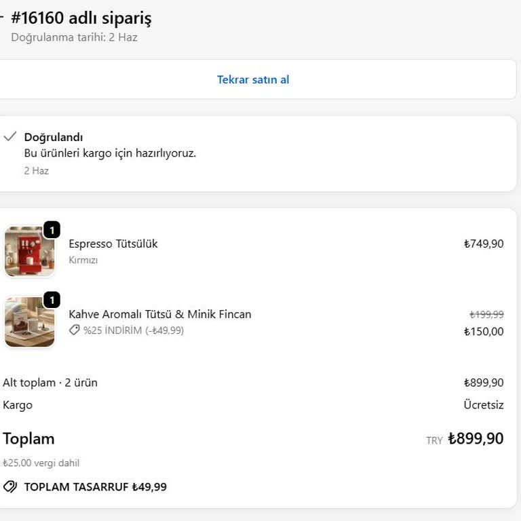Click the back arrow beside order #16160
521x521 pixels.
[x=1, y=17]
